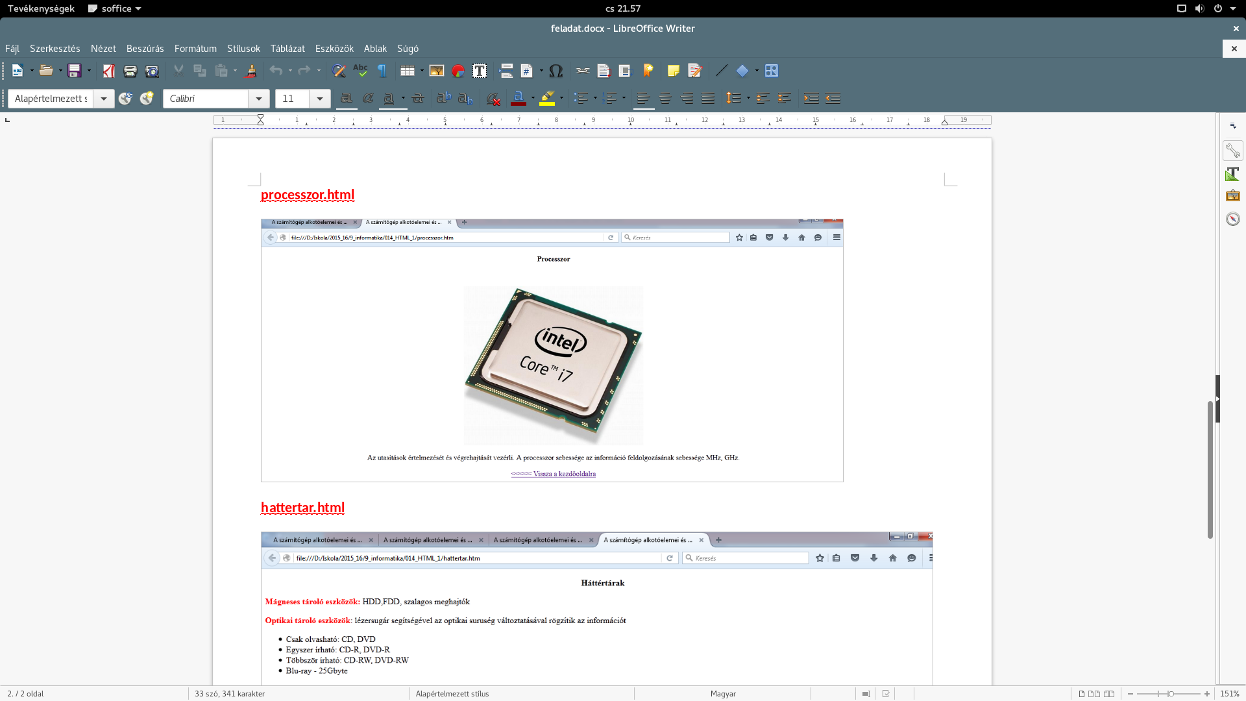This screenshot has width=1246, height=701.
Task: Click the processzor.html heading link
Action: tap(308, 195)
